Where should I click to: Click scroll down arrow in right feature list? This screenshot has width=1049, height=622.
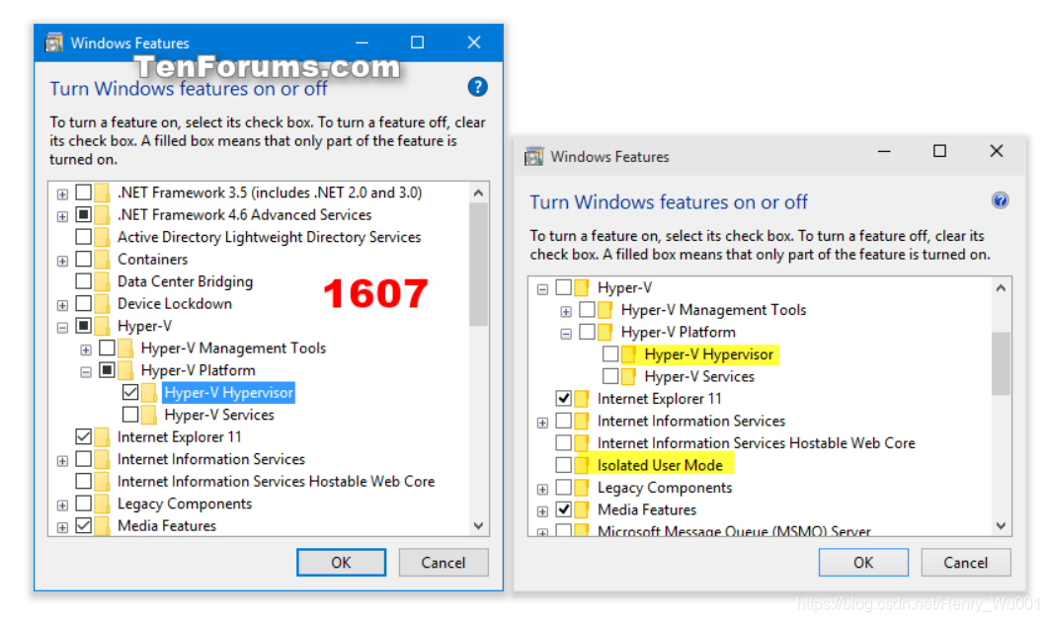1001,525
